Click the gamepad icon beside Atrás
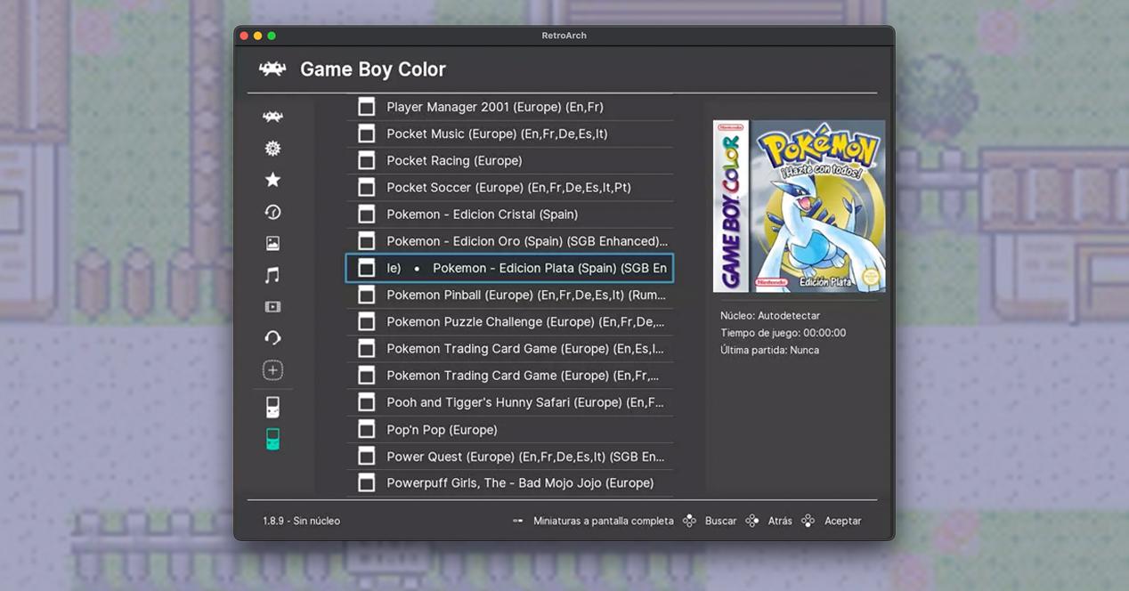This screenshot has width=1129, height=591. click(x=752, y=521)
